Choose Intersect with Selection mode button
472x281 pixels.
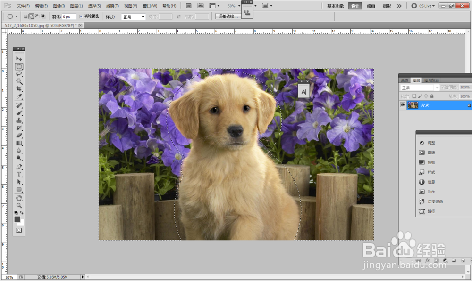click(43, 16)
